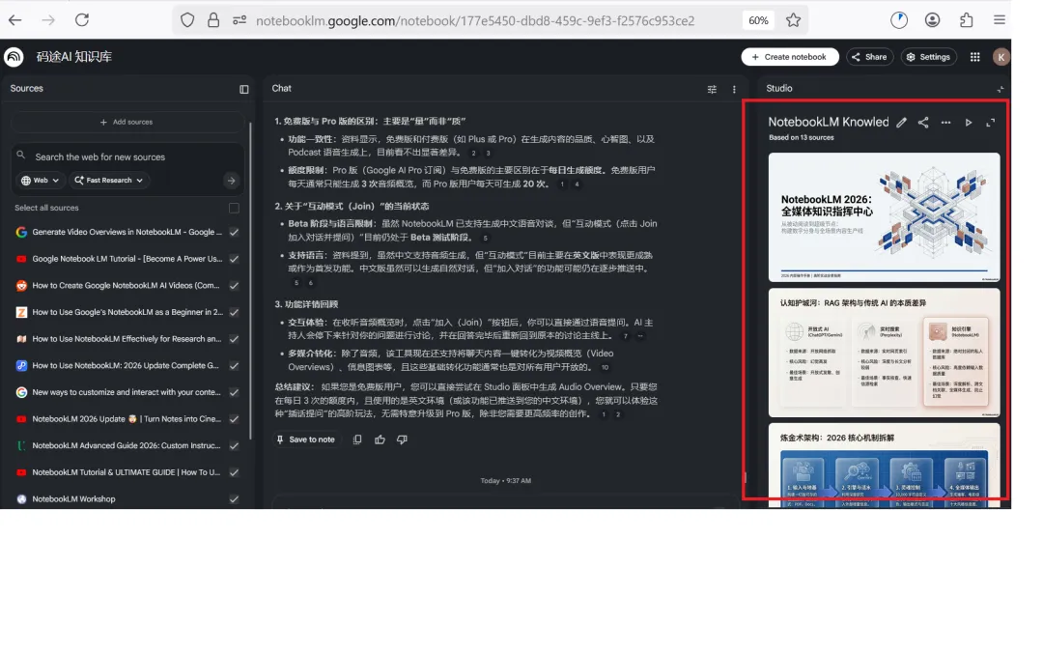1043x652 pixels.
Task: Click the Share button in header
Action: 869,57
